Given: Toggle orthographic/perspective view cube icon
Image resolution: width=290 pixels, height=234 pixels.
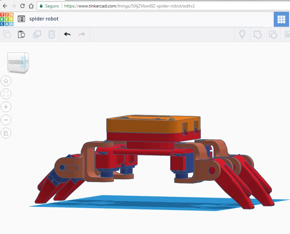Looking at the screenshot, I should click(x=6, y=133).
